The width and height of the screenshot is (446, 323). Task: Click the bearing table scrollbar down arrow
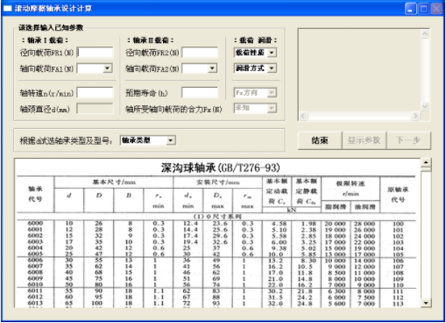(x=426, y=303)
